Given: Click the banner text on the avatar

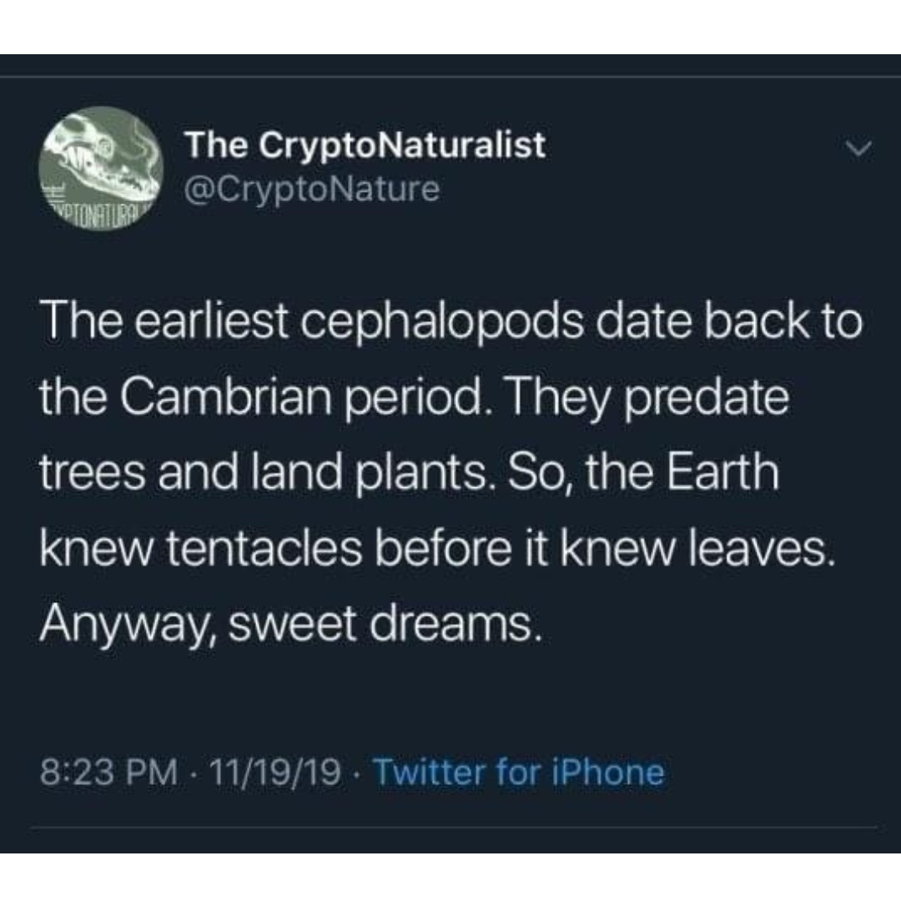Looking at the screenshot, I should click(x=100, y=212).
